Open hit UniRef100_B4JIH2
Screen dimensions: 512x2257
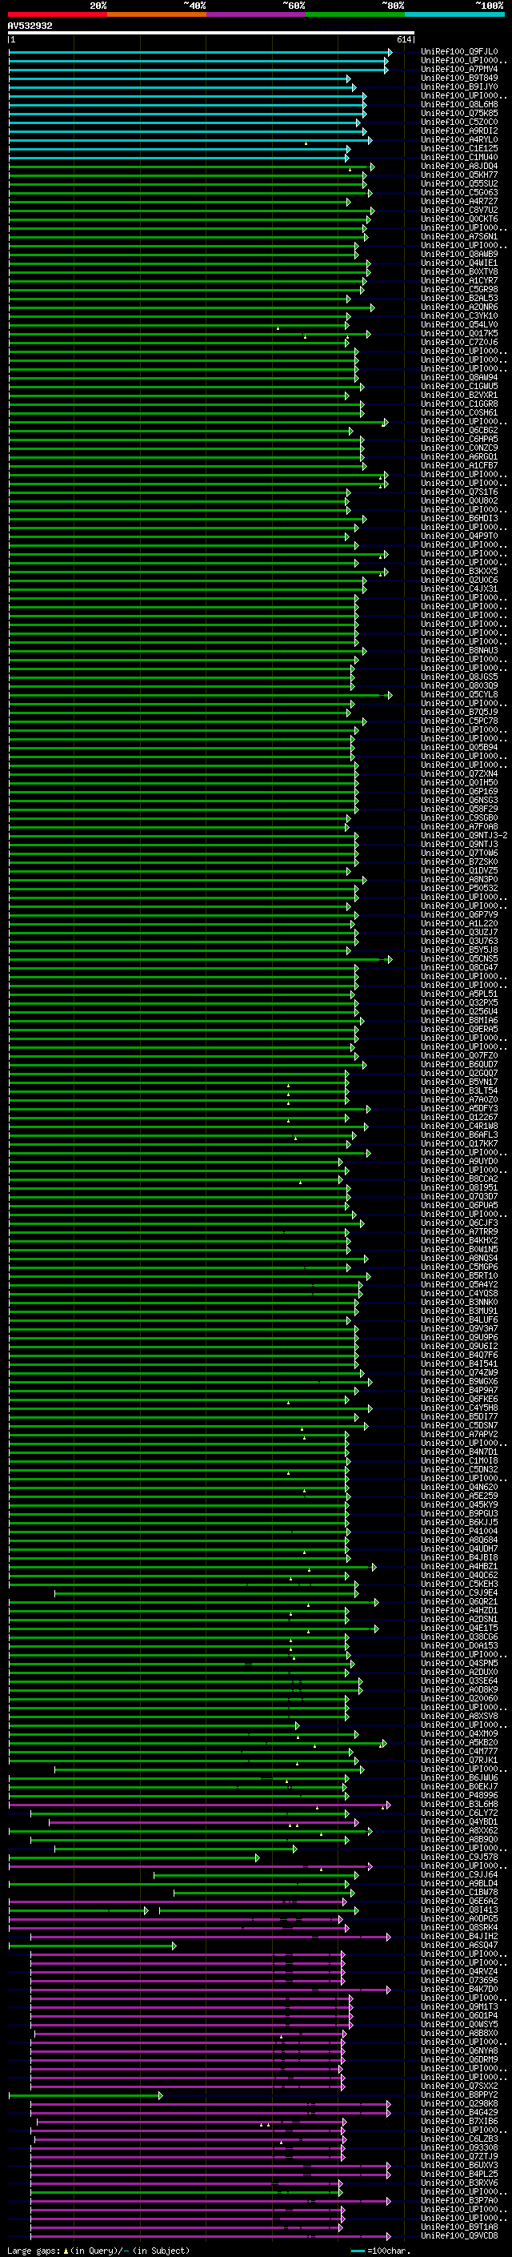pyautogui.click(x=458, y=1936)
